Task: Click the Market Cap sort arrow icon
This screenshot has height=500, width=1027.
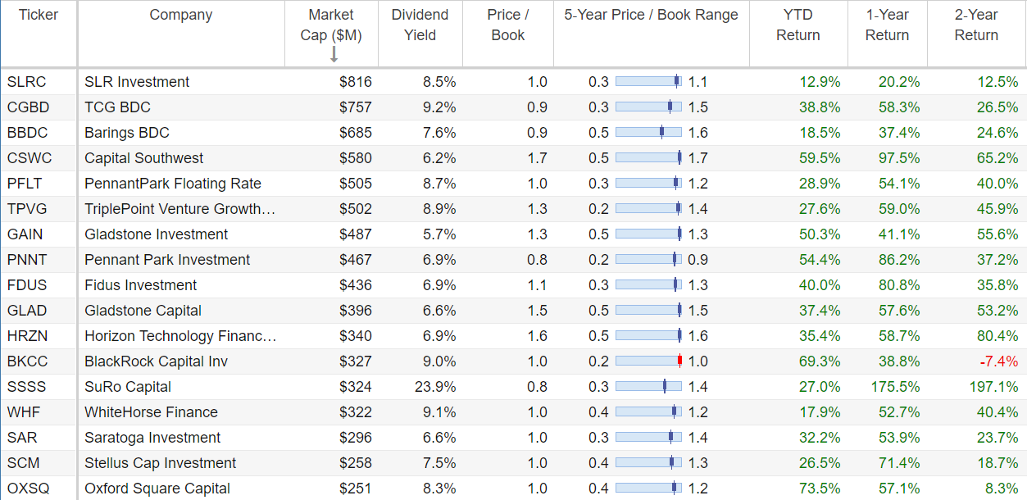Action: tap(334, 54)
